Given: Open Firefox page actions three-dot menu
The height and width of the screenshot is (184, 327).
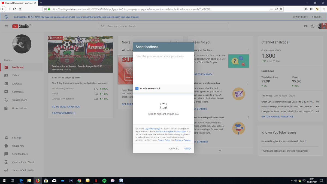Looking at the screenshot, I should (x=271, y=9).
